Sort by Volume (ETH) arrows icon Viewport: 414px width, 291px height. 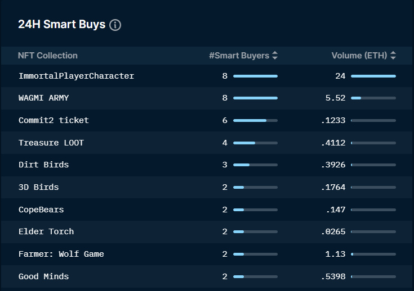[393, 56]
